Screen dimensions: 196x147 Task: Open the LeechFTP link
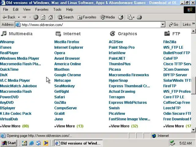coord(172,108)
